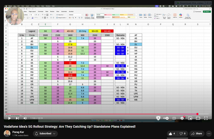
Task: Select the Remarks header cell
Action: (120, 35)
